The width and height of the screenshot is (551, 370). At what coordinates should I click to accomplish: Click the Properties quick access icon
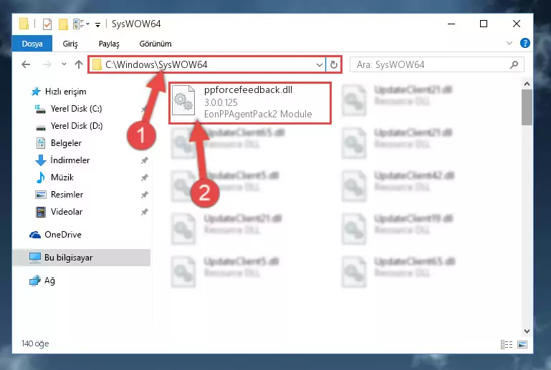coord(47,24)
